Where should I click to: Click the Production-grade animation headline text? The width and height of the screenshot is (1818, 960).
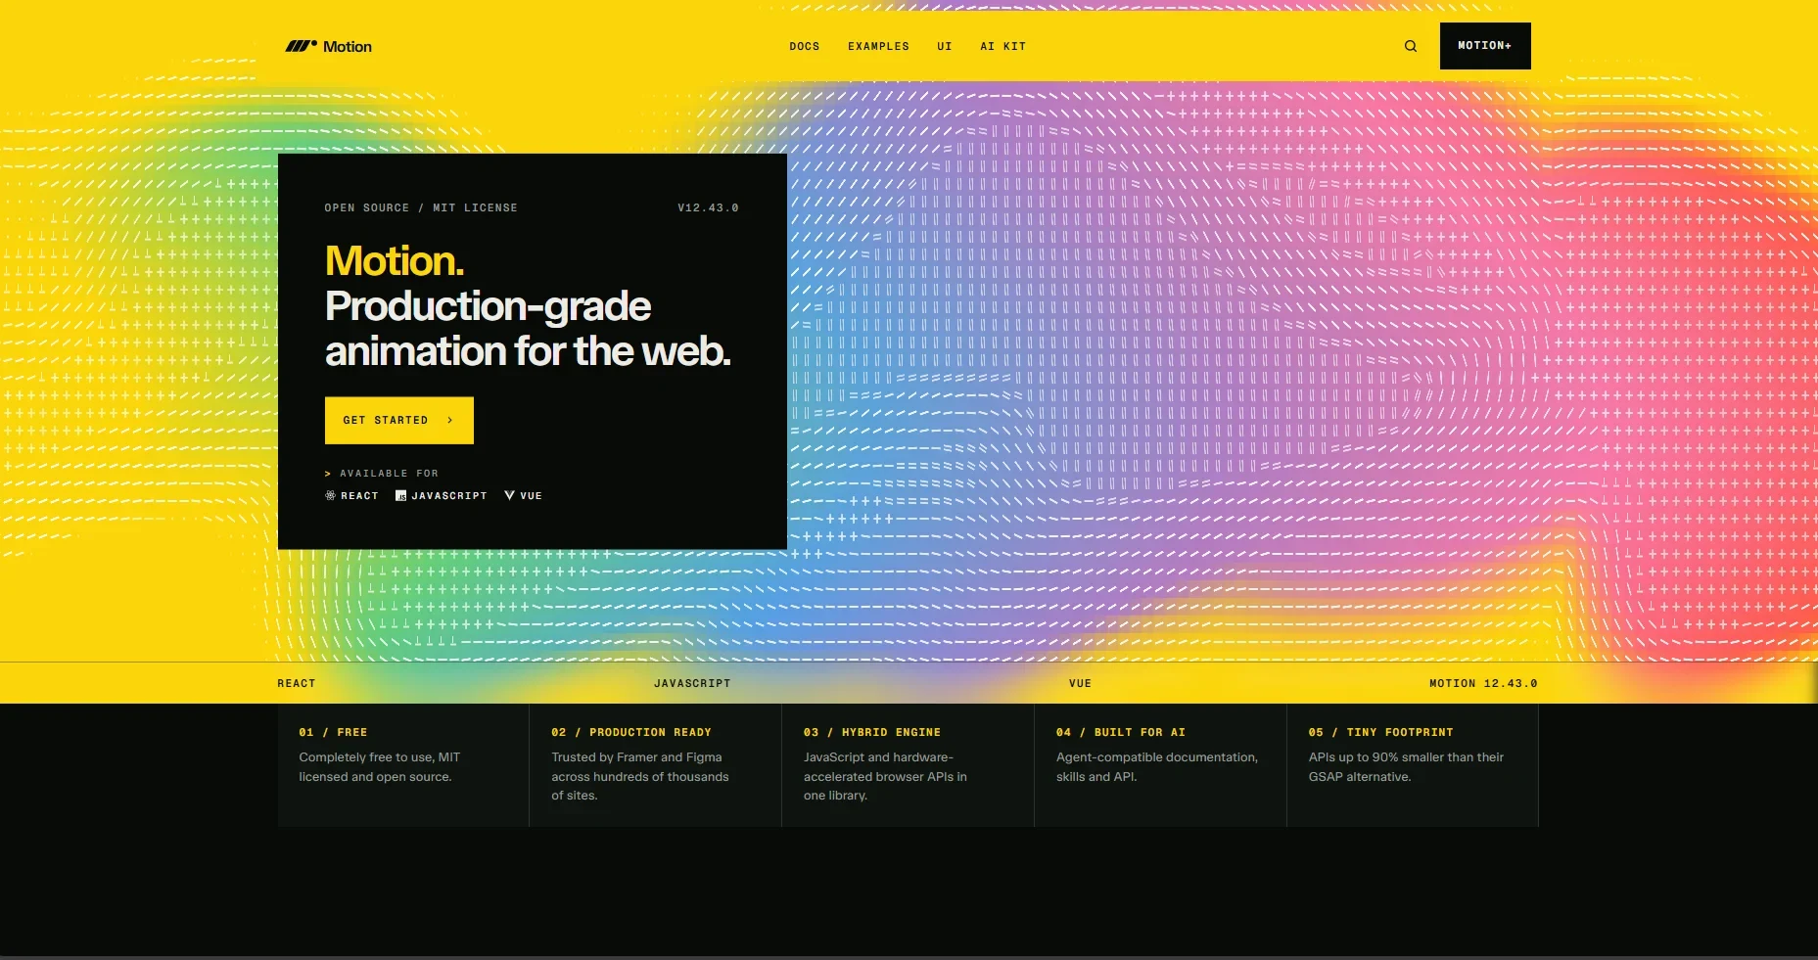click(528, 329)
